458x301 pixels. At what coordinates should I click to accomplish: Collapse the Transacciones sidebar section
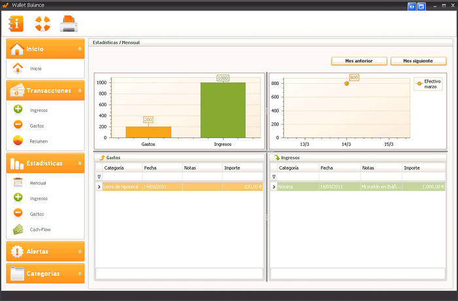pyautogui.click(x=80, y=91)
